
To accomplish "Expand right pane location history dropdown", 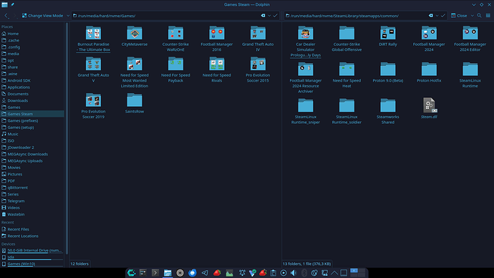I will [437, 16].
